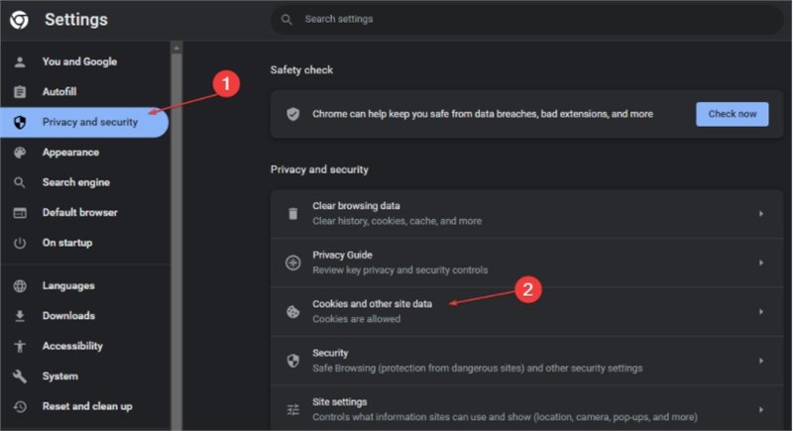Screen dimensions: 793x431
Task: Expand the Security row arrow
Action: [x=760, y=361]
